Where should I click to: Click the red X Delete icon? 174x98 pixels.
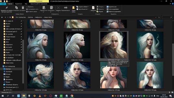(x=58, y=8)
